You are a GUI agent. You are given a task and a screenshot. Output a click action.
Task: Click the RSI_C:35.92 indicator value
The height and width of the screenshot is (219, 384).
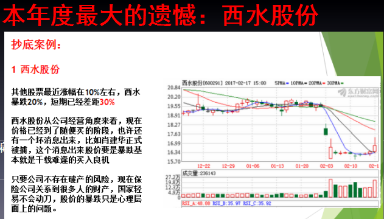pos(257,203)
